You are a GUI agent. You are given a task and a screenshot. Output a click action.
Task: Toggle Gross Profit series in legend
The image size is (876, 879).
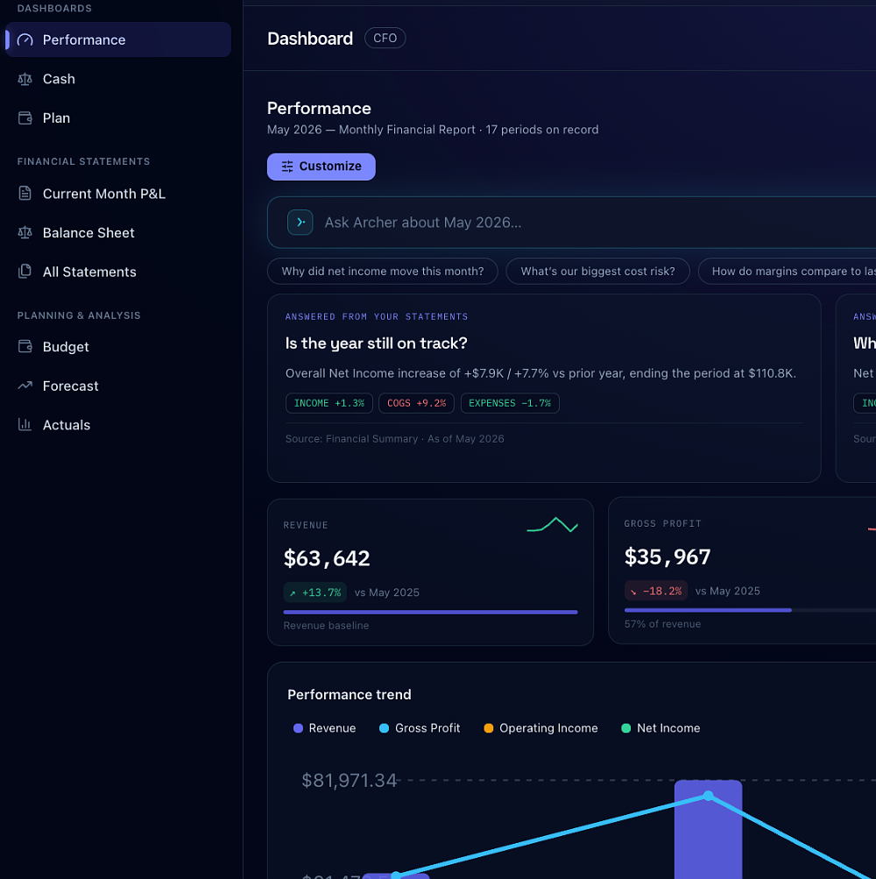pos(420,728)
